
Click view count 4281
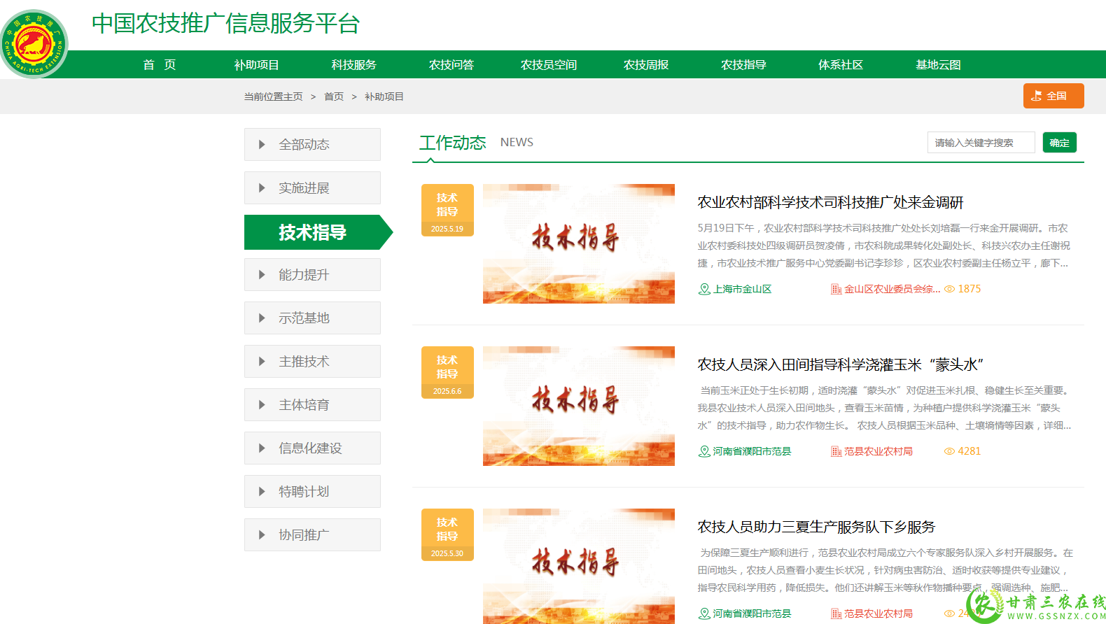[x=969, y=451]
